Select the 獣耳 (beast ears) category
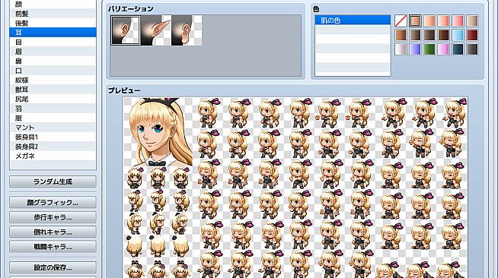498x278 pixels. coord(53,90)
